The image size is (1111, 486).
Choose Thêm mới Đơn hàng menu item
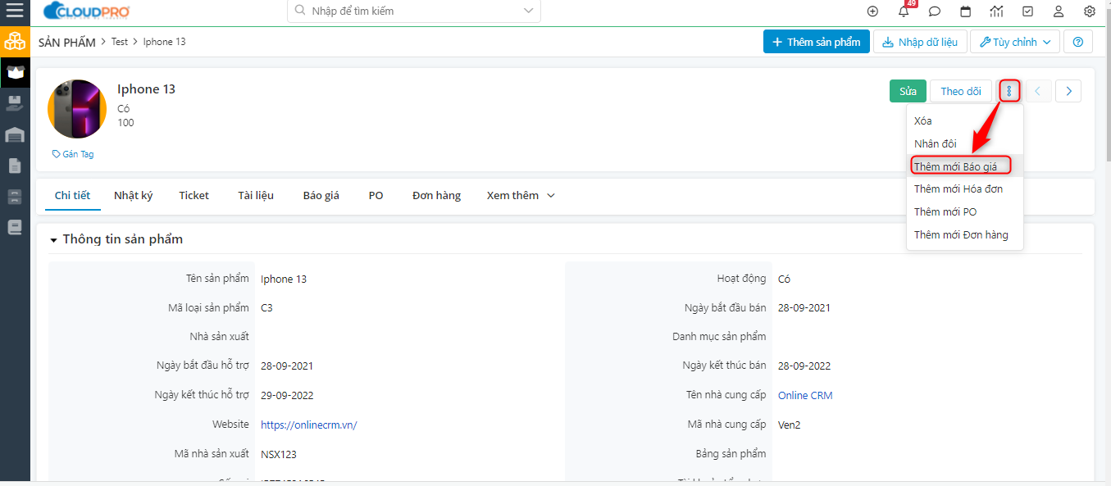(964, 234)
